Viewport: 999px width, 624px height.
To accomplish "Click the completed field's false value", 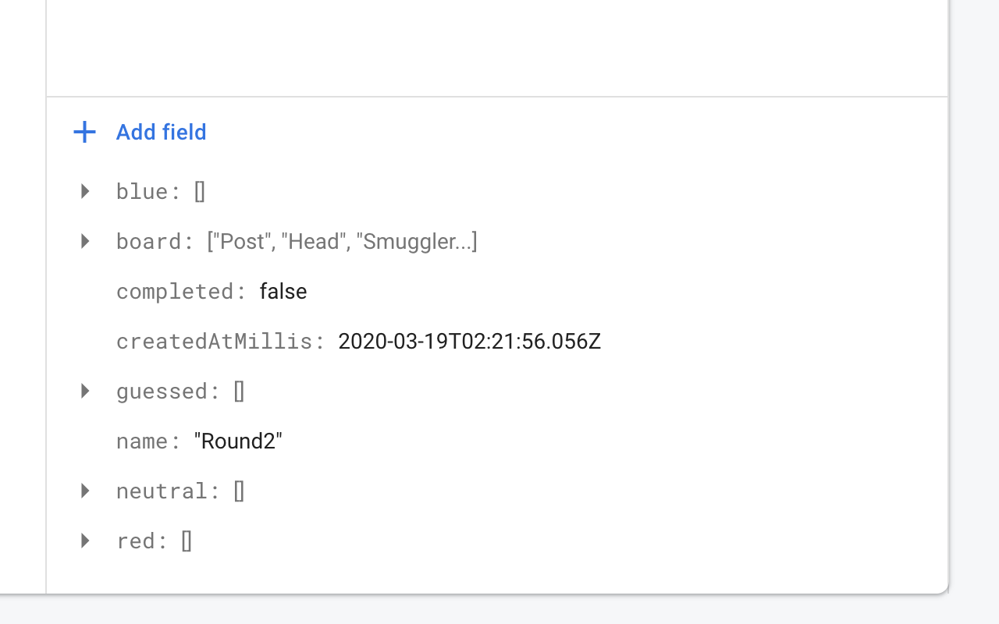I will tap(283, 292).
